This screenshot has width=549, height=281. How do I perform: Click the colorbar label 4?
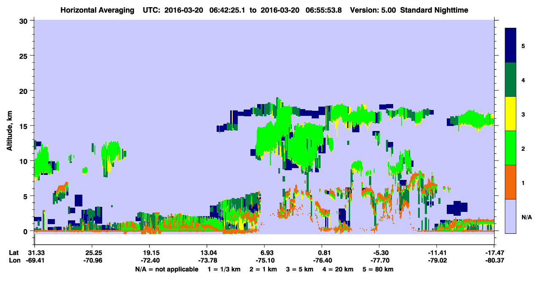523,80
